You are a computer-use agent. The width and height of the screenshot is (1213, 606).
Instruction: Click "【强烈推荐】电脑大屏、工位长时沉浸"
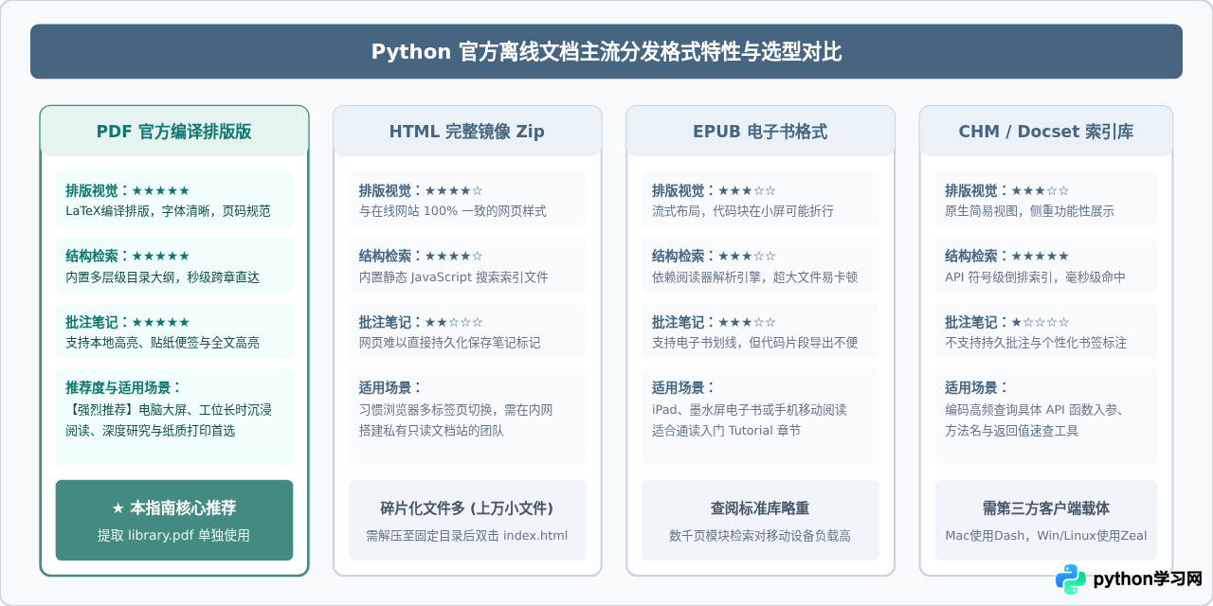coord(169,410)
